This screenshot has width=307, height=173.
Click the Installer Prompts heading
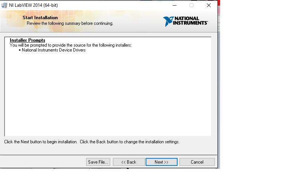[27, 40]
